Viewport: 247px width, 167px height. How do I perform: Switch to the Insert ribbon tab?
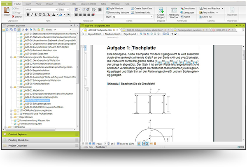coord(28,4)
